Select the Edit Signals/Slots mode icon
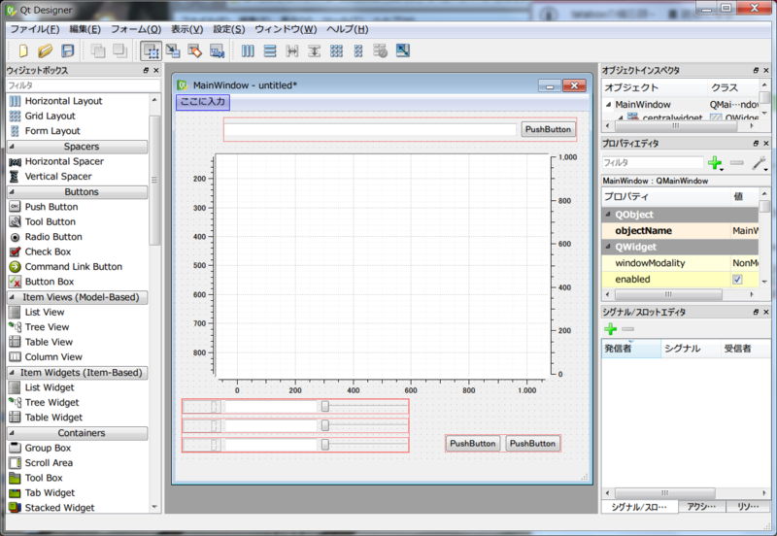777x536 pixels. (x=173, y=50)
